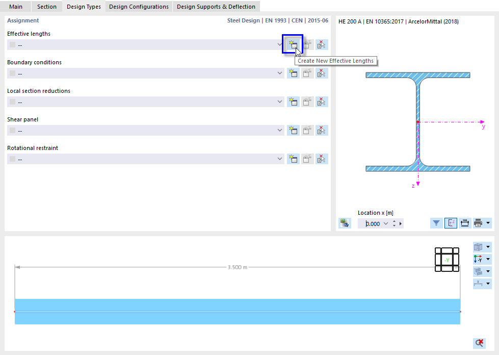Select local section reductions from the model

point(322,102)
